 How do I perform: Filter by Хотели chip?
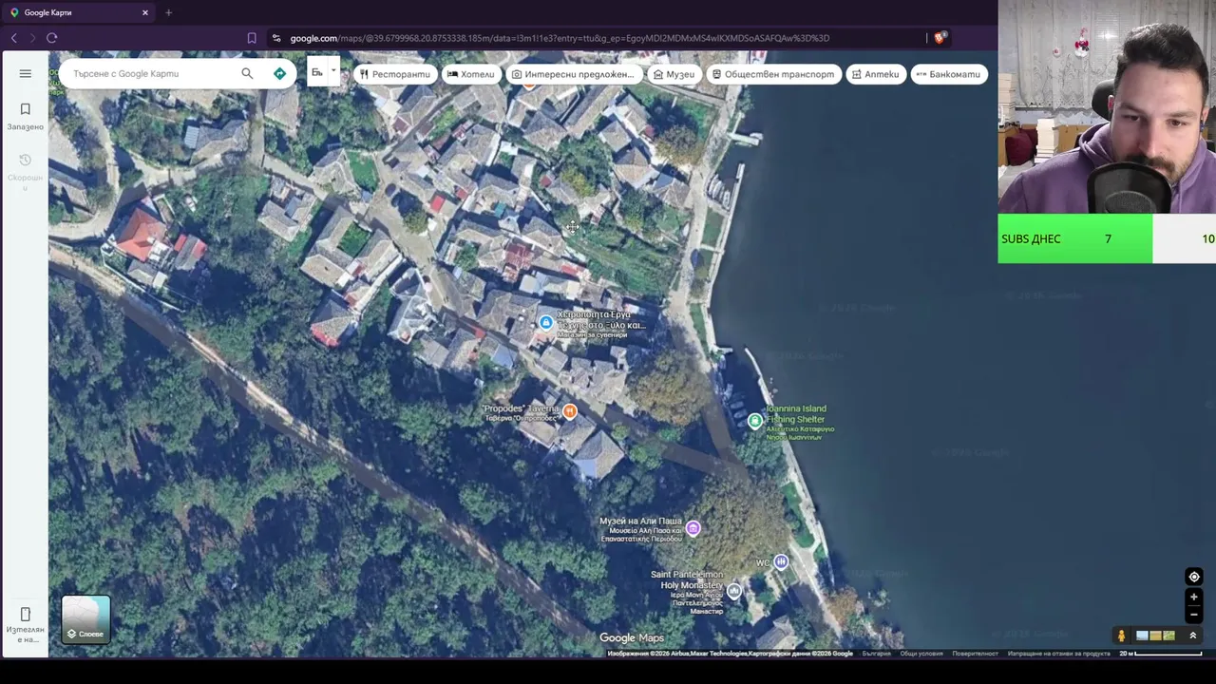coord(471,74)
